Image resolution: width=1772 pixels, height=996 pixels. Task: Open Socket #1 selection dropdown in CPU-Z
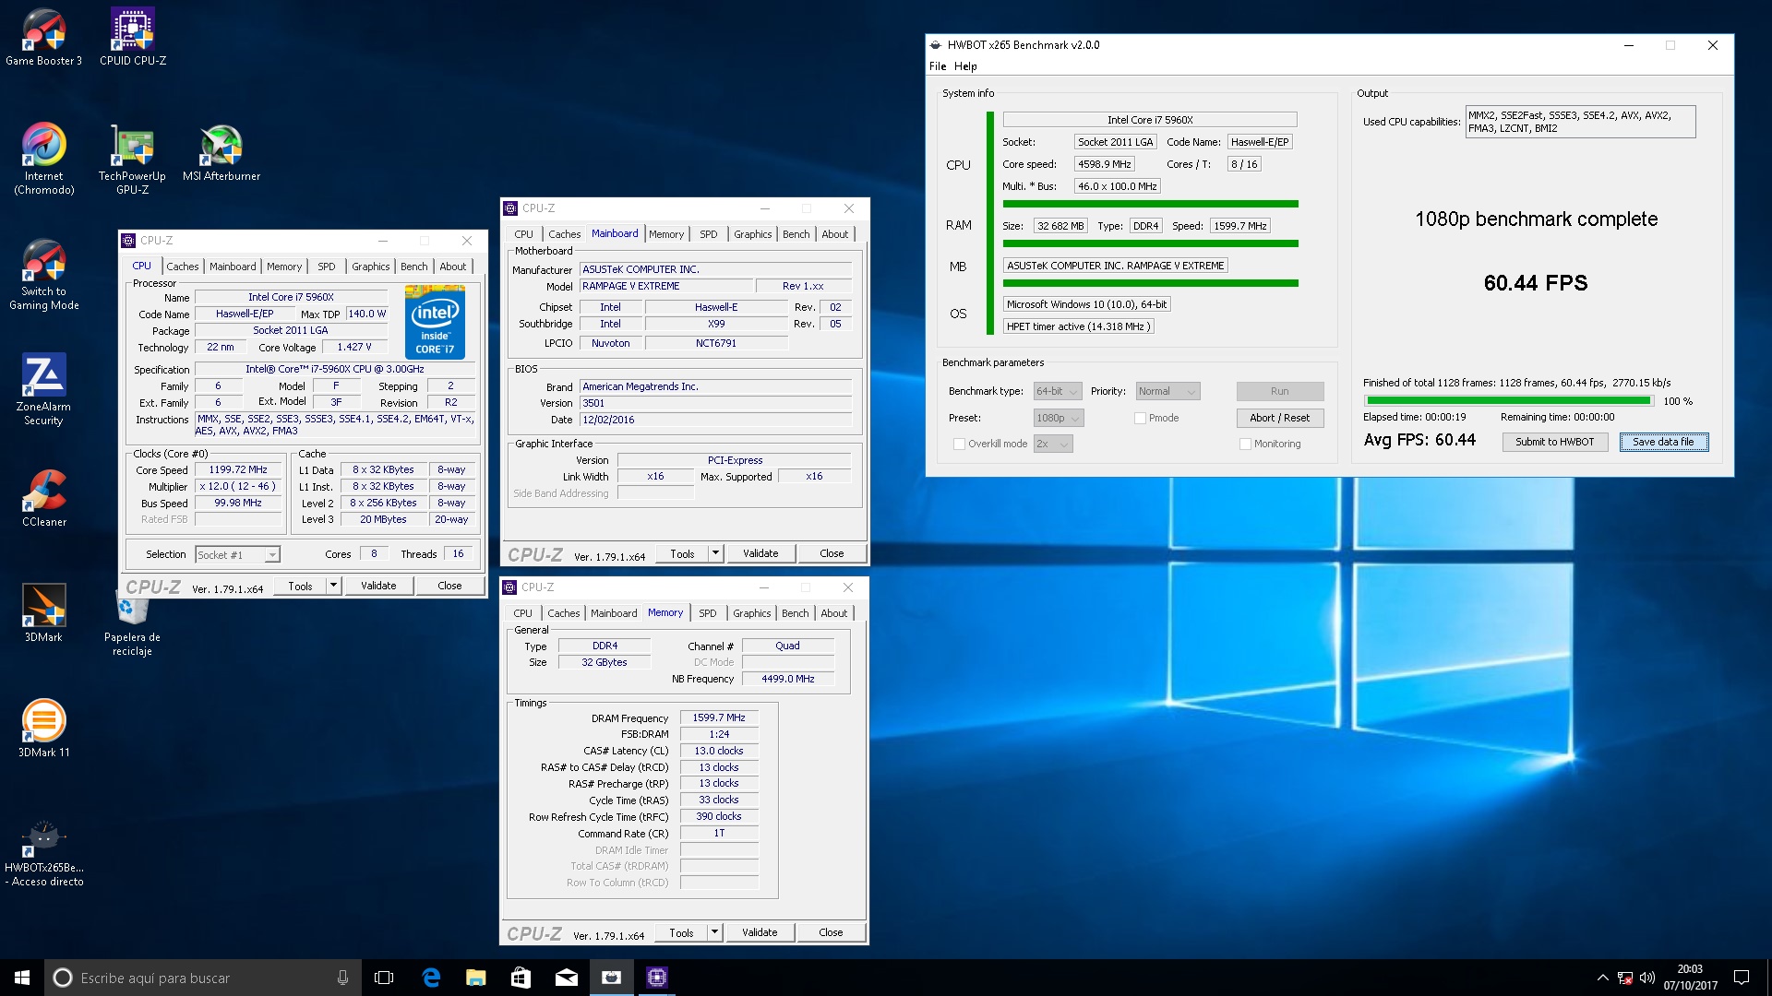[237, 554]
